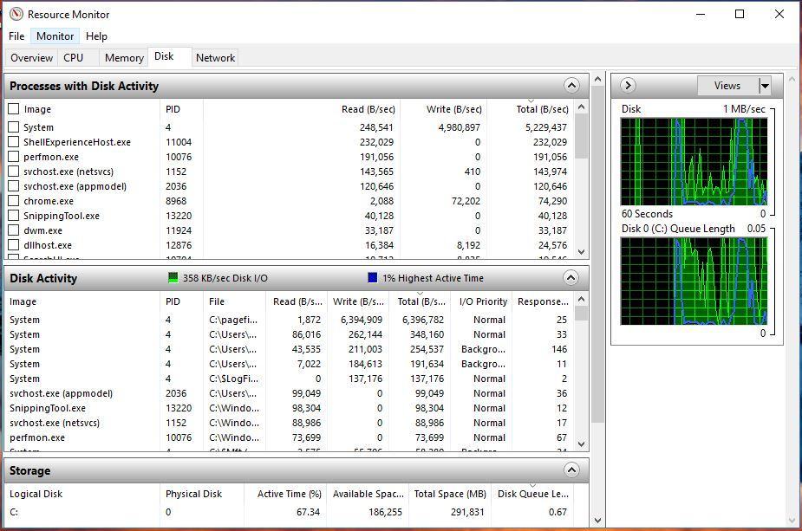Screen dimensions: 802x531
Task: Select perfmon.exe row in Disk Activity
Action: pos(289,437)
